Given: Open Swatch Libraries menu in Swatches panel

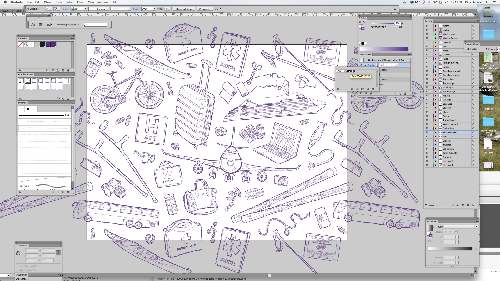Looking at the screenshot, I should tap(20, 71).
